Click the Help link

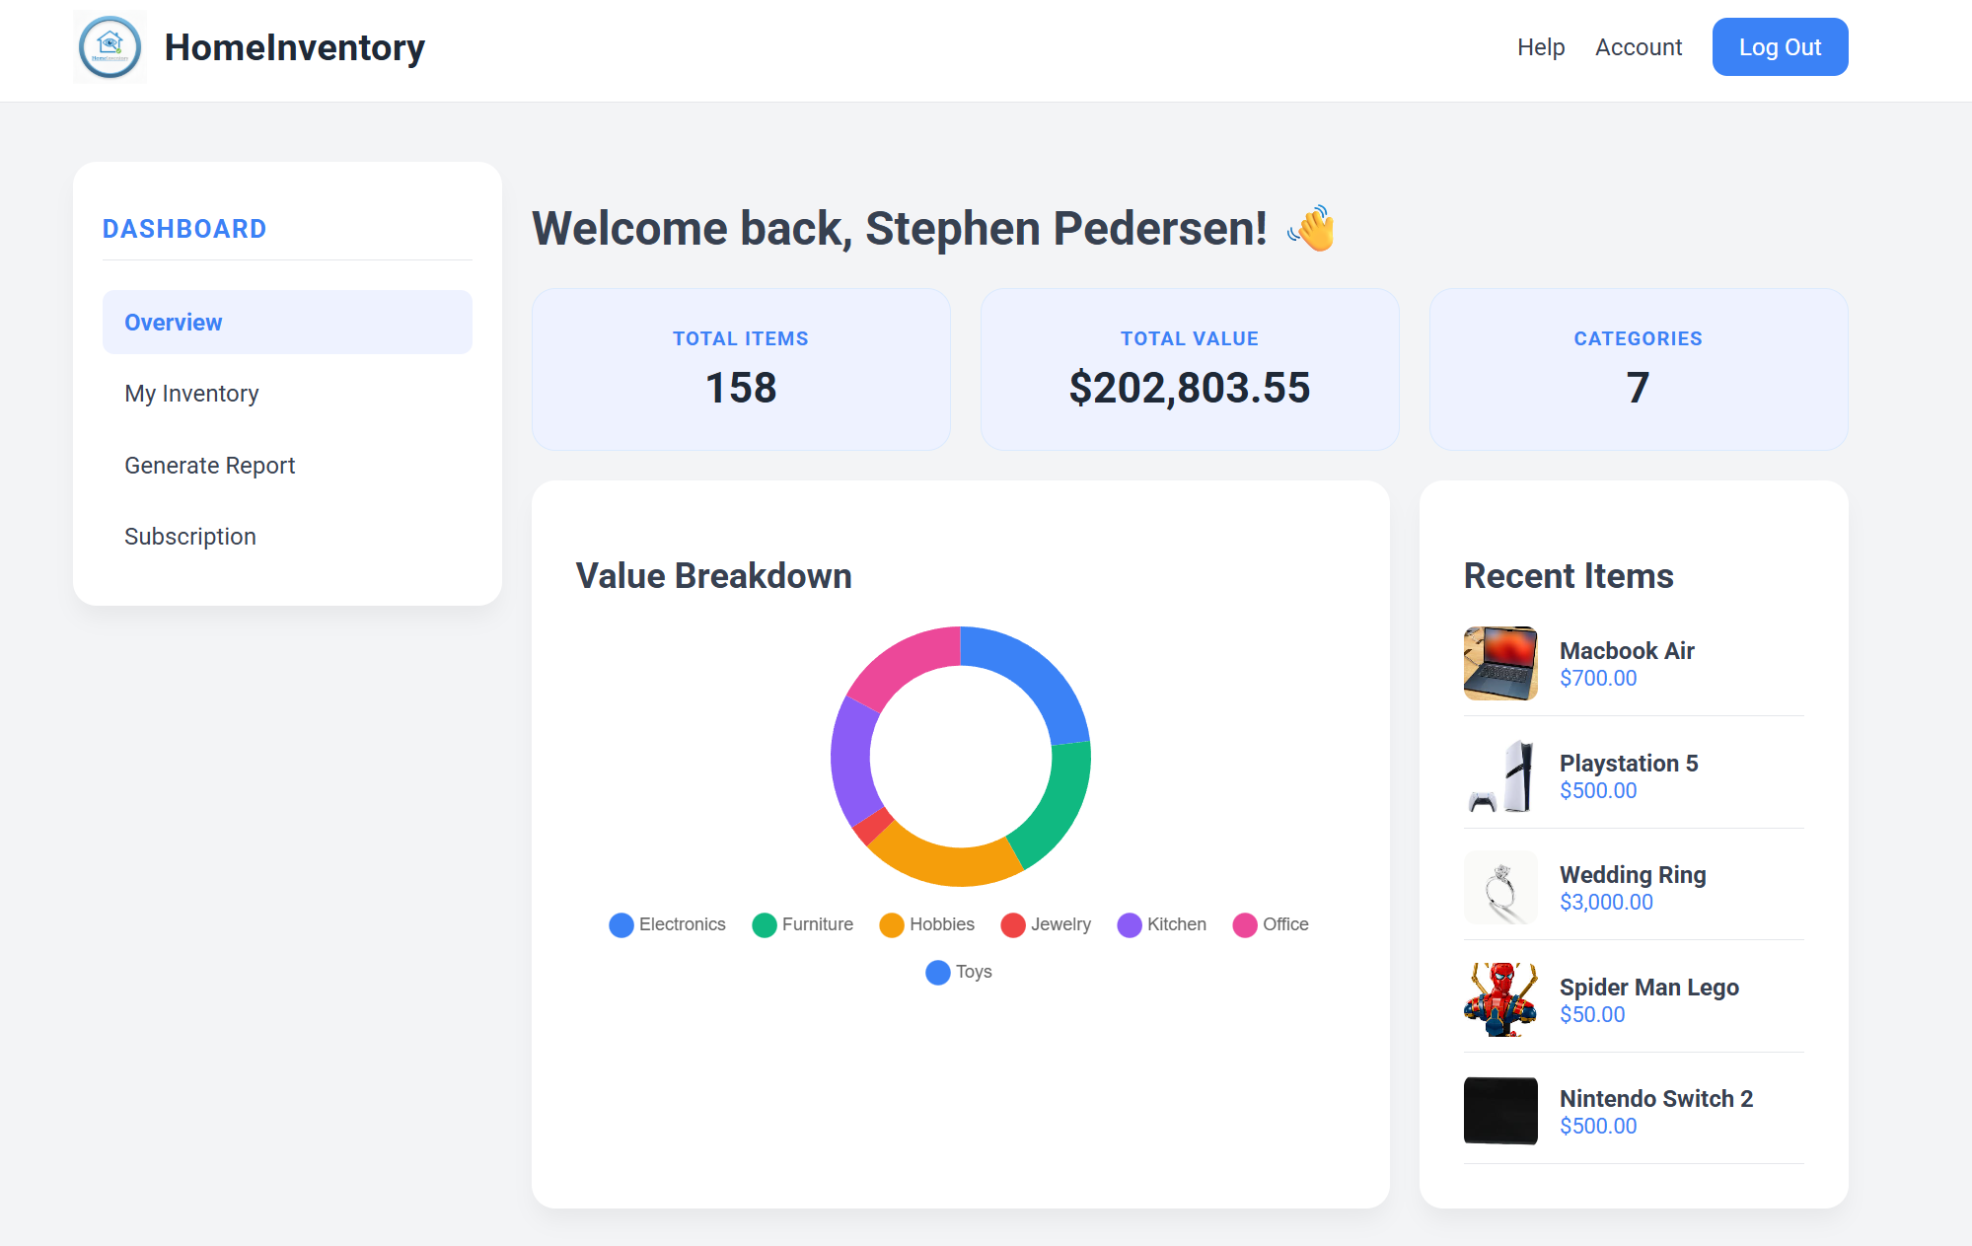click(x=1540, y=46)
